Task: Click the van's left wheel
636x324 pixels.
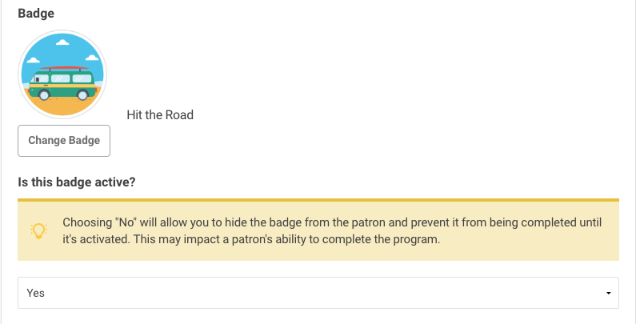Action: pos(44,95)
